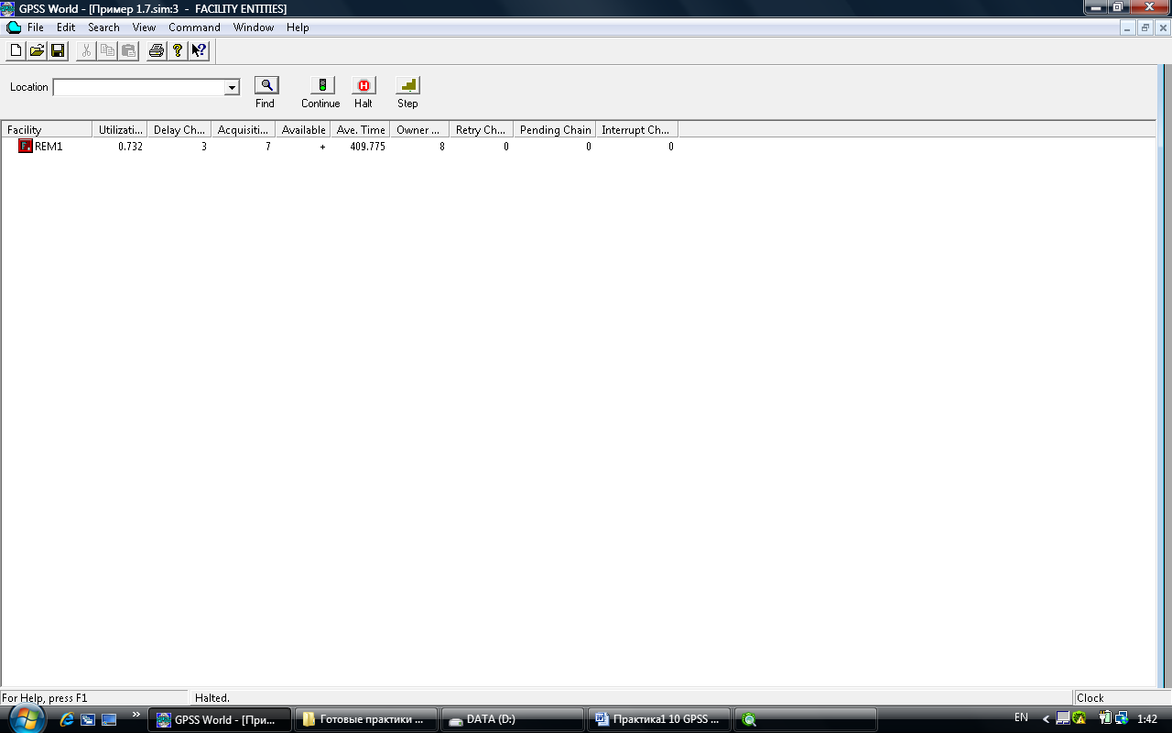Image resolution: width=1172 pixels, height=733 pixels.
Task: Click the Windows Start orb
Action: 27,719
